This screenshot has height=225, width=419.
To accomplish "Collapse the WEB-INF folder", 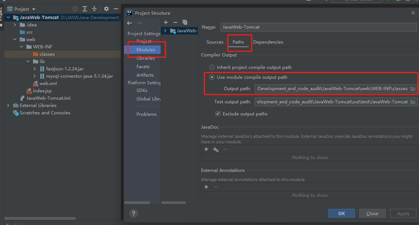I will click(21, 47).
